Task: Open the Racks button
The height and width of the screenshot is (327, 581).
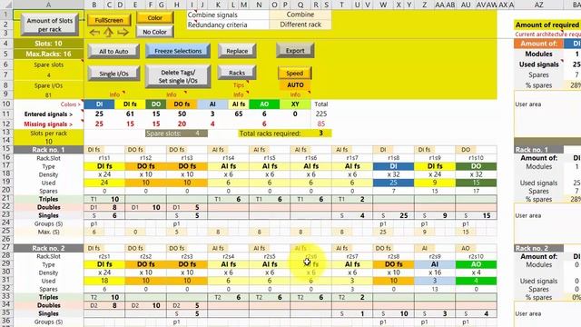Action: [237, 73]
